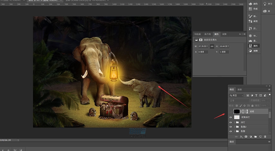
Task: Hide the 油灯 group eye icon
Action: point(231,123)
